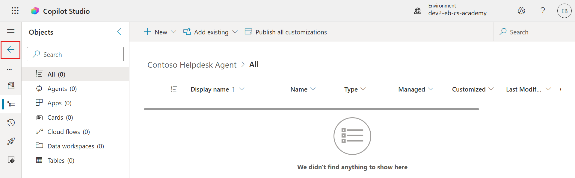
Task: Click the horizontal table scrollbar
Action: coord(311,109)
